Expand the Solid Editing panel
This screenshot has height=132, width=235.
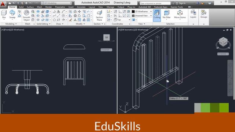coord(43,24)
